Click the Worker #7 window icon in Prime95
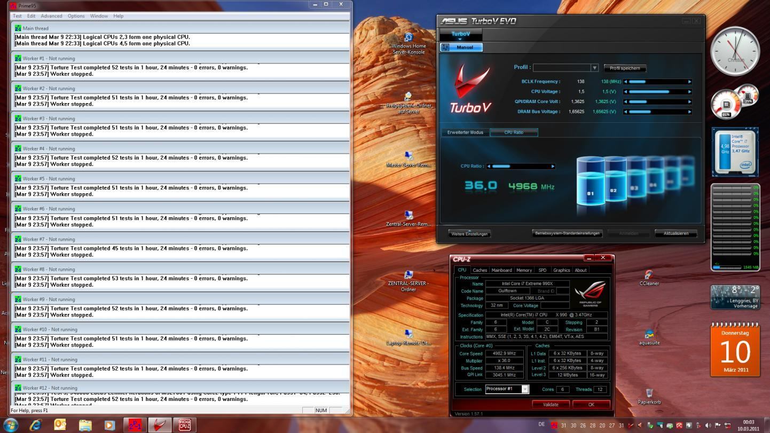The image size is (770, 433). pos(18,239)
